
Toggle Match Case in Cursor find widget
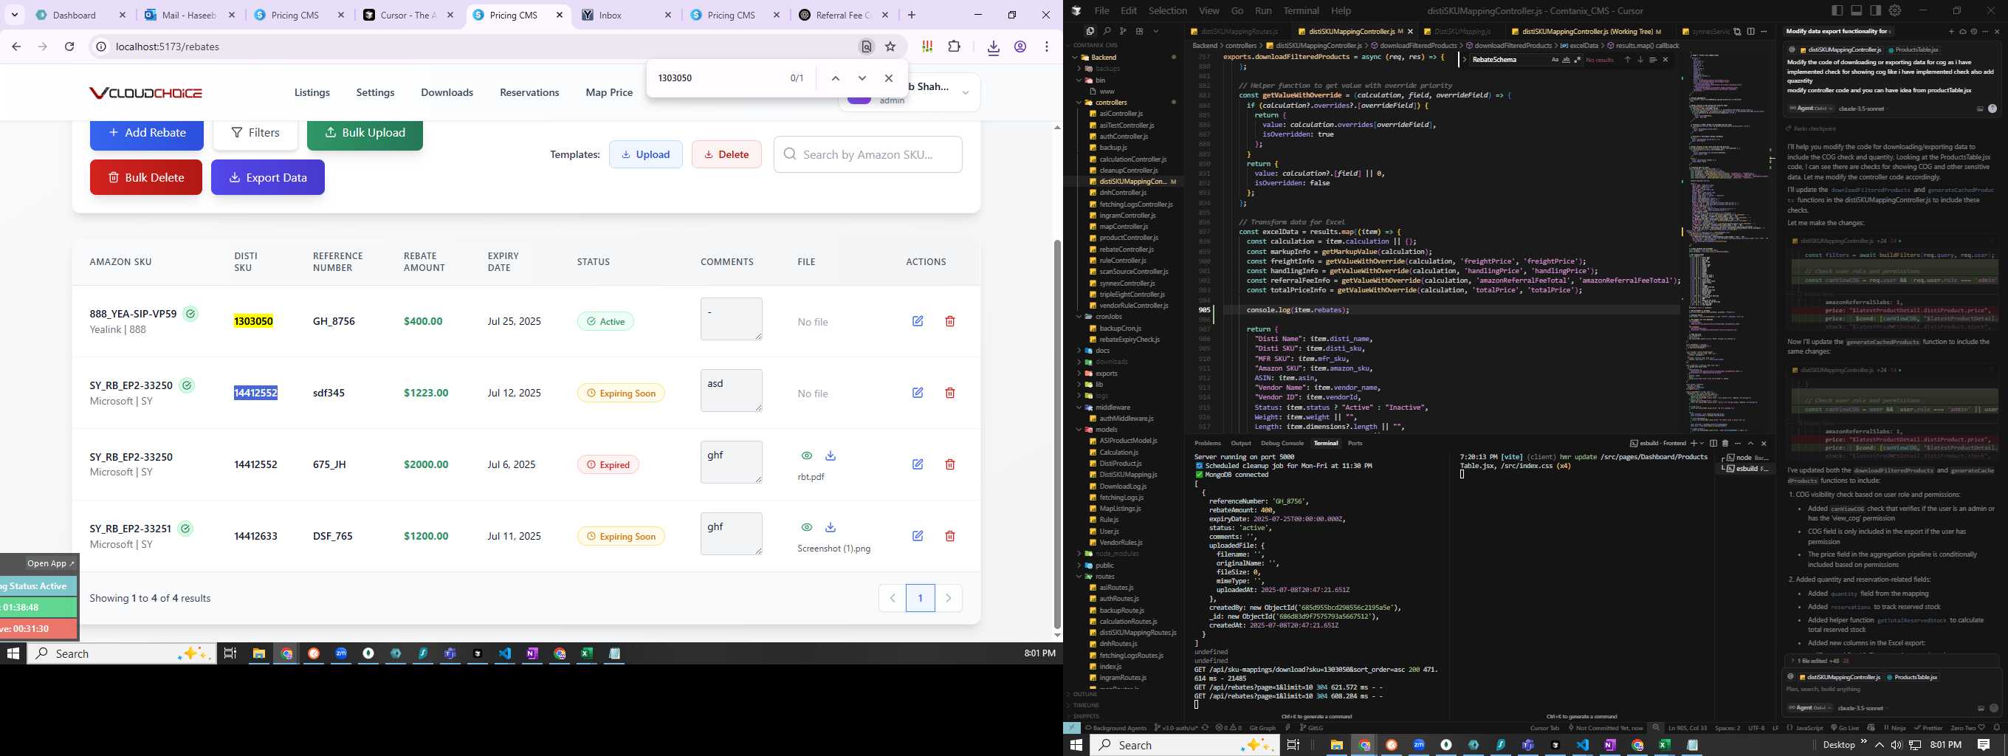pos(1555,60)
